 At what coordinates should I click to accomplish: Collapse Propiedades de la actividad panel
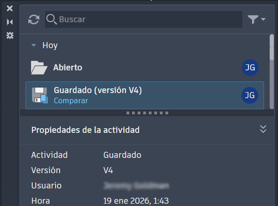pyautogui.click(x=263, y=129)
